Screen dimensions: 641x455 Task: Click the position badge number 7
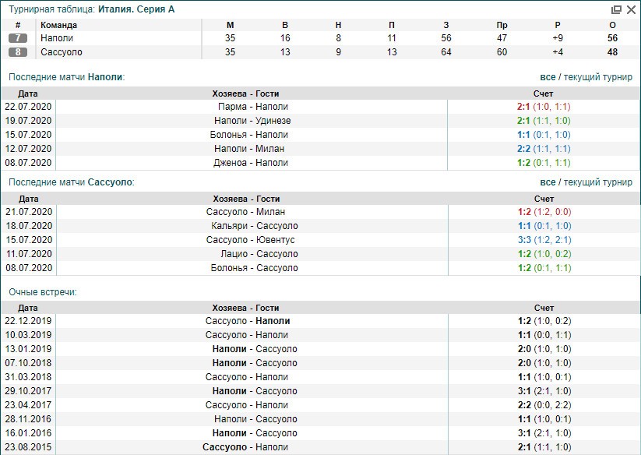click(x=18, y=38)
